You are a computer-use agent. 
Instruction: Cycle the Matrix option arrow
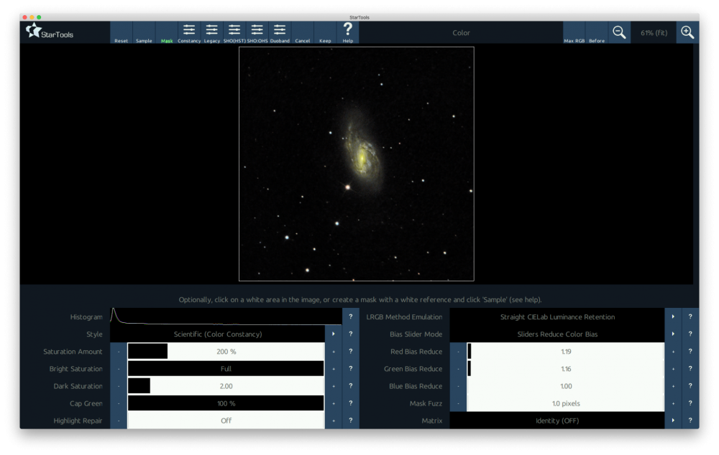tap(673, 421)
